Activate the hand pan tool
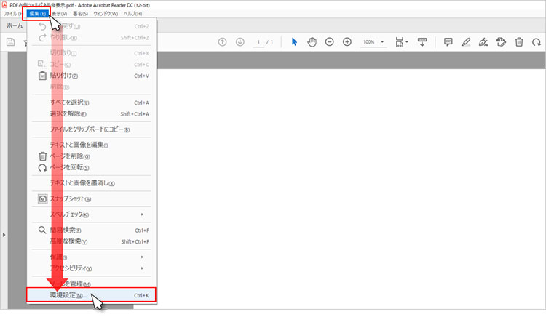The image size is (546, 317). tap(312, 42)
